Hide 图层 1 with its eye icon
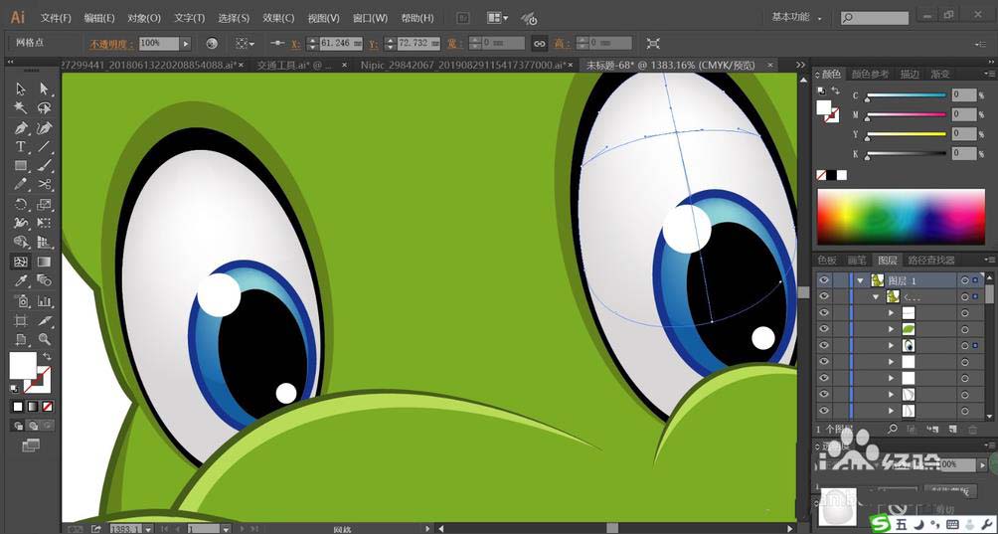Viewport: 998px width, 534px height. click(x=824, y=280)
